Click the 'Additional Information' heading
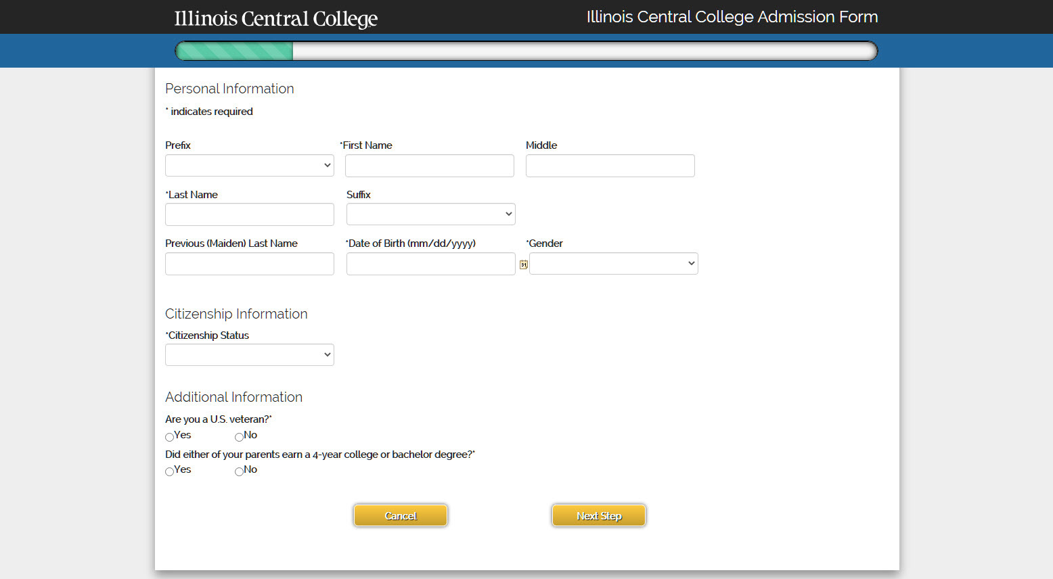Image resolution: width=1053 pixels, height=579 pixels. [233, 397]
